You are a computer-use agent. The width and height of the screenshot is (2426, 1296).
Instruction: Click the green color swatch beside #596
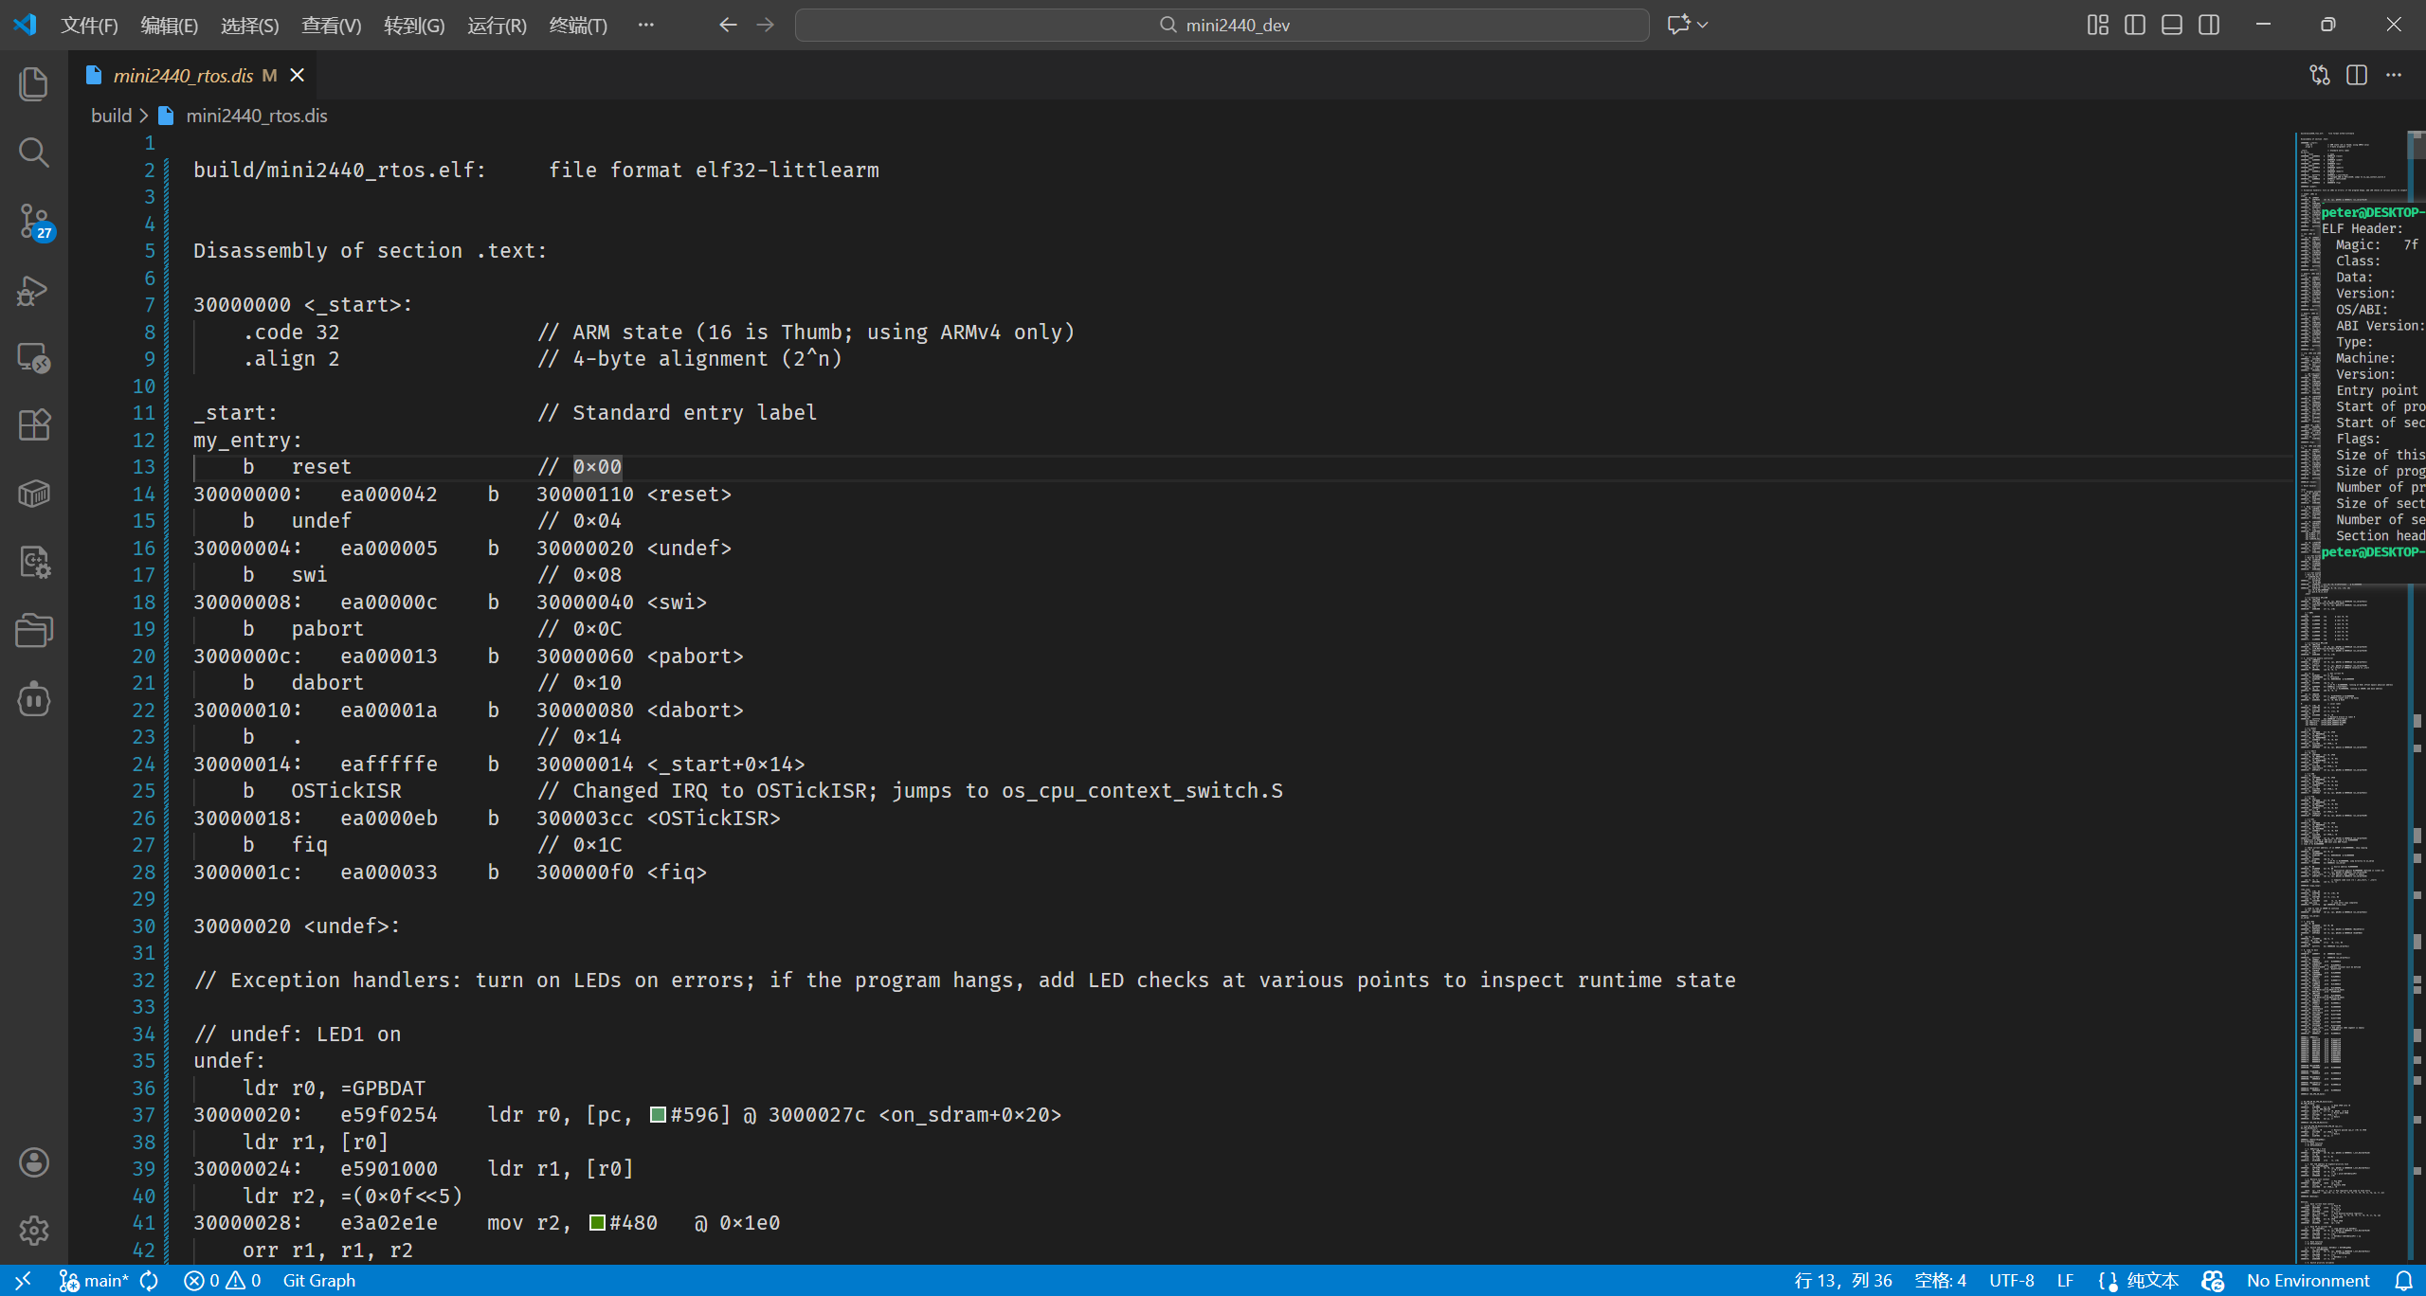coord(658,1115)
